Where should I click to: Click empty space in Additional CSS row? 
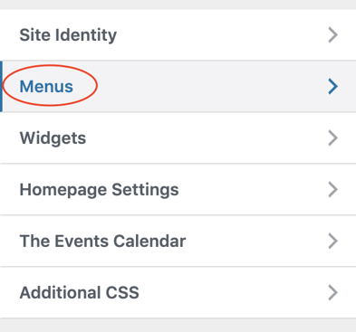click(x=233, y=293)
